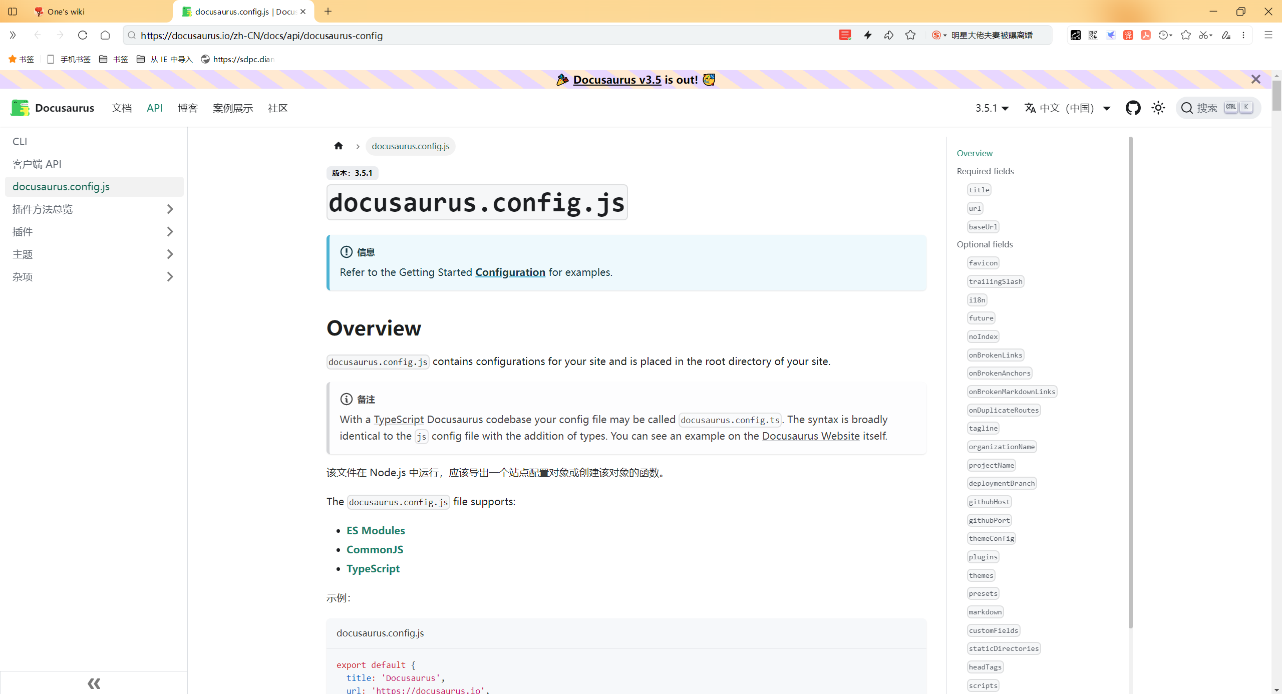Jump to Overview in table of contents
This screenshot has width=1282, height=694.
974,153
